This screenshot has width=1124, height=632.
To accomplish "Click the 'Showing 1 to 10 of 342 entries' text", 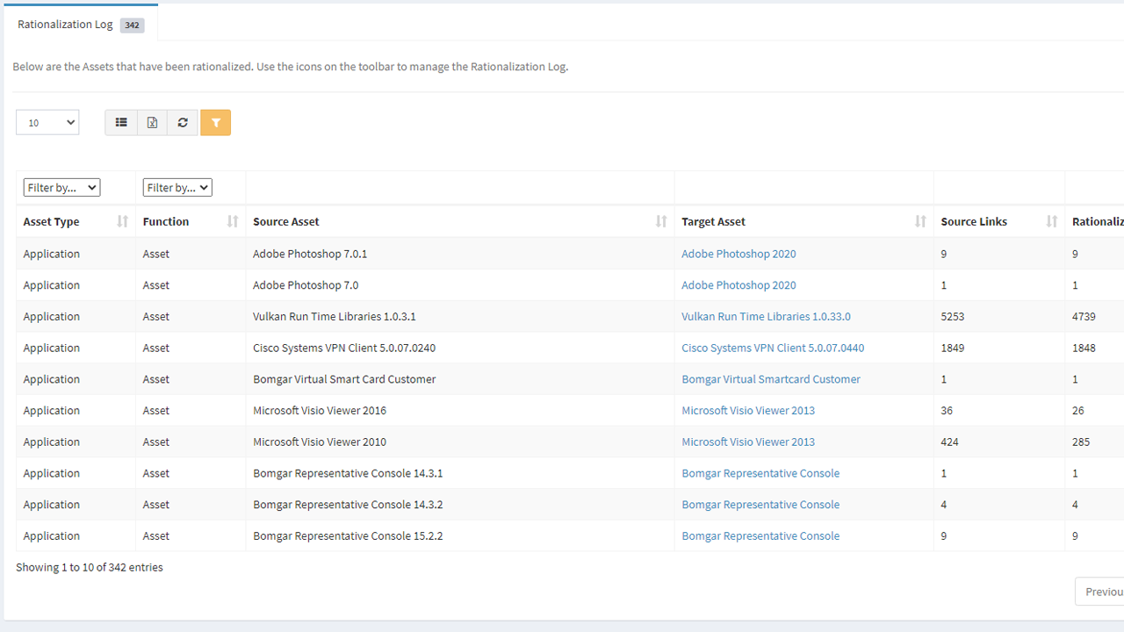I will (90, 568).
